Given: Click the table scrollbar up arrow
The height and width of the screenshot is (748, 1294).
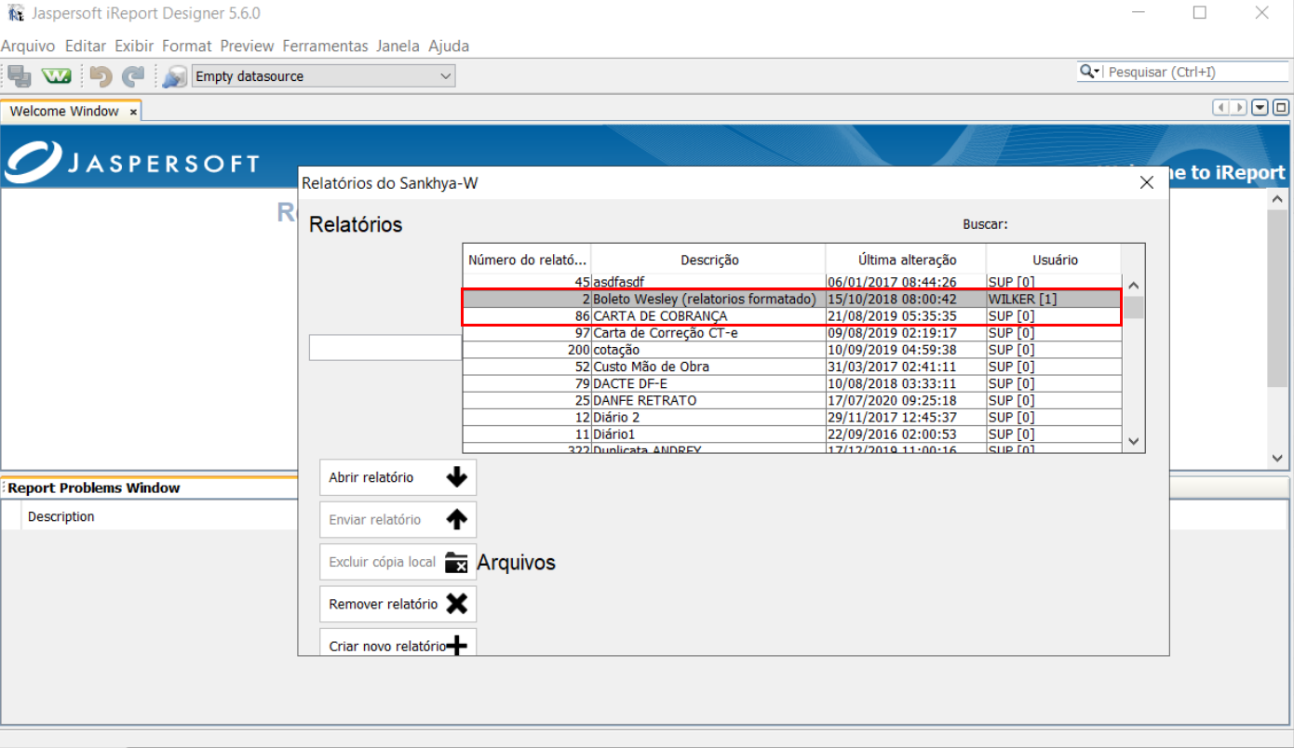Looking at the screenshot, I should coord(1133,286).
